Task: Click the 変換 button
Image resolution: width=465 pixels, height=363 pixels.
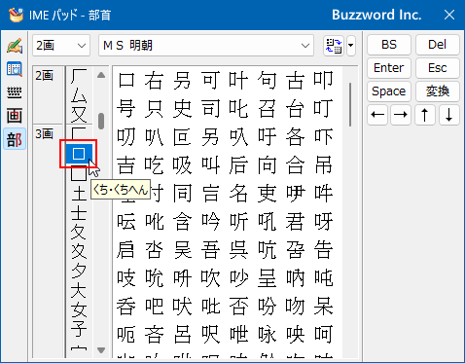Action: pos(438,91)
